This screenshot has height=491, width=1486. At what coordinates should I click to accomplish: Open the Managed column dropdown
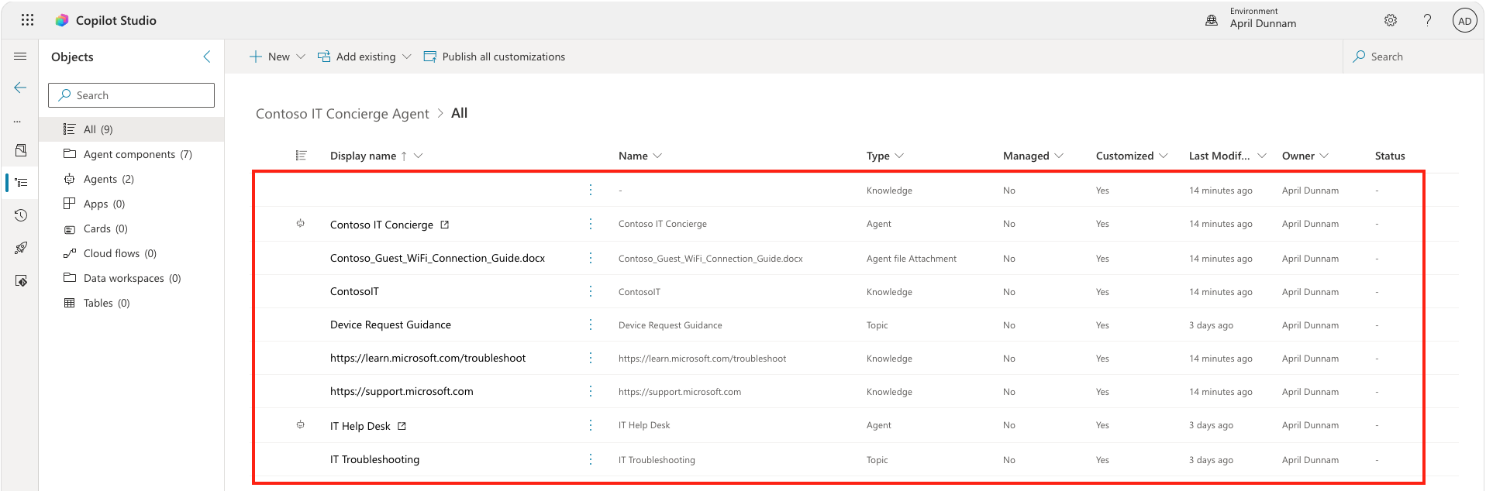[1059, 156]
